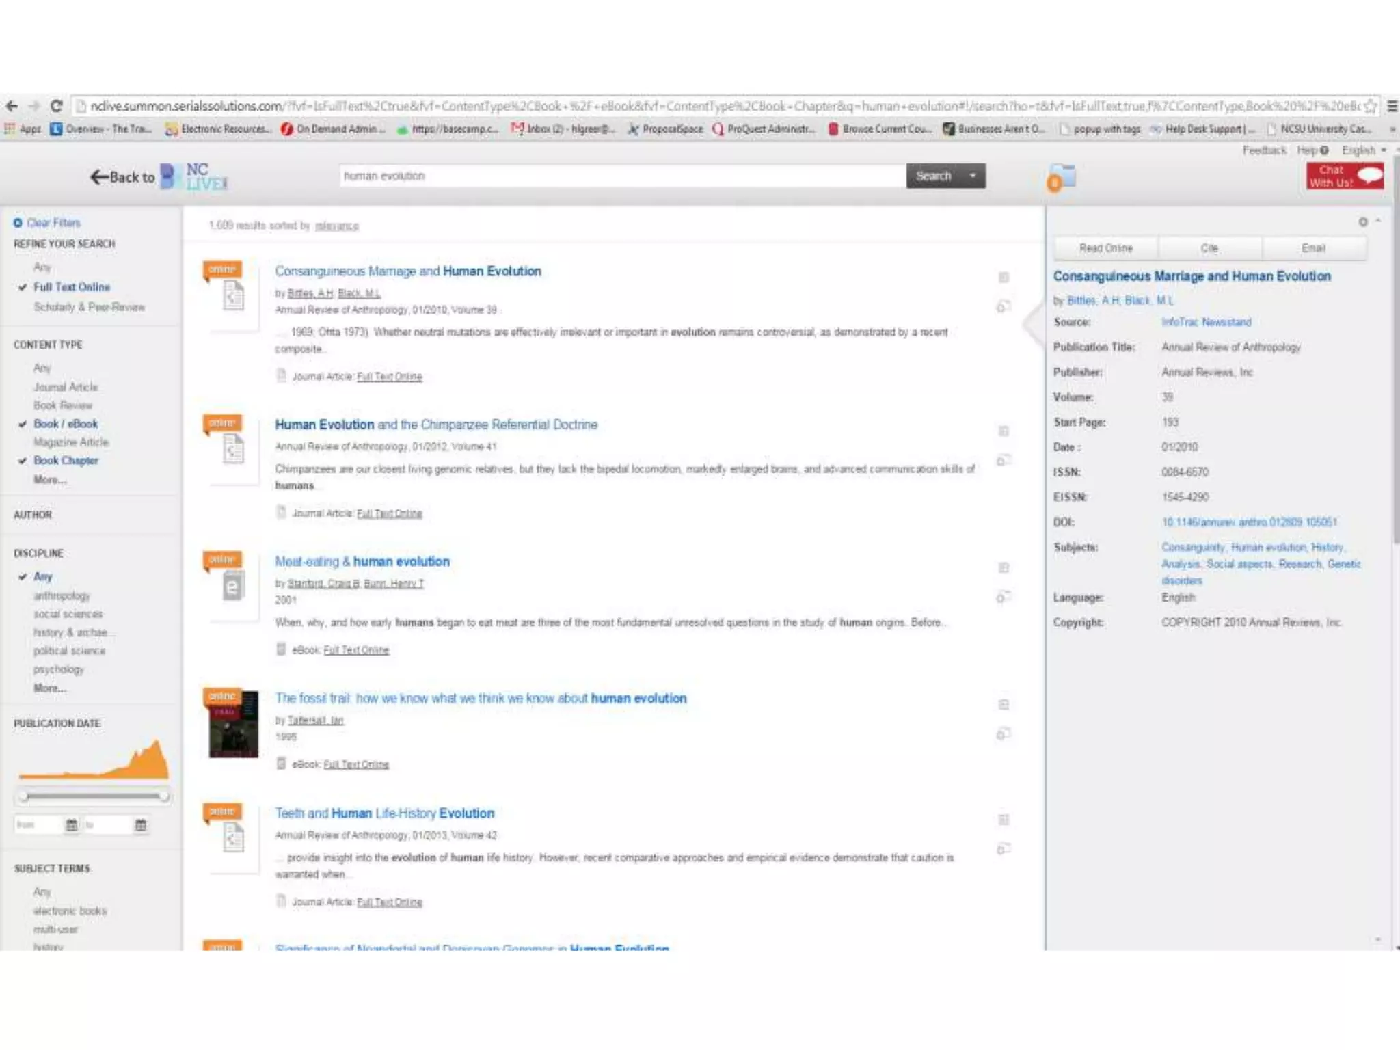Viewport: 1400px width, 1050px height.
Task: Open the settings gear in detail panel
Action: point(1362,222)
